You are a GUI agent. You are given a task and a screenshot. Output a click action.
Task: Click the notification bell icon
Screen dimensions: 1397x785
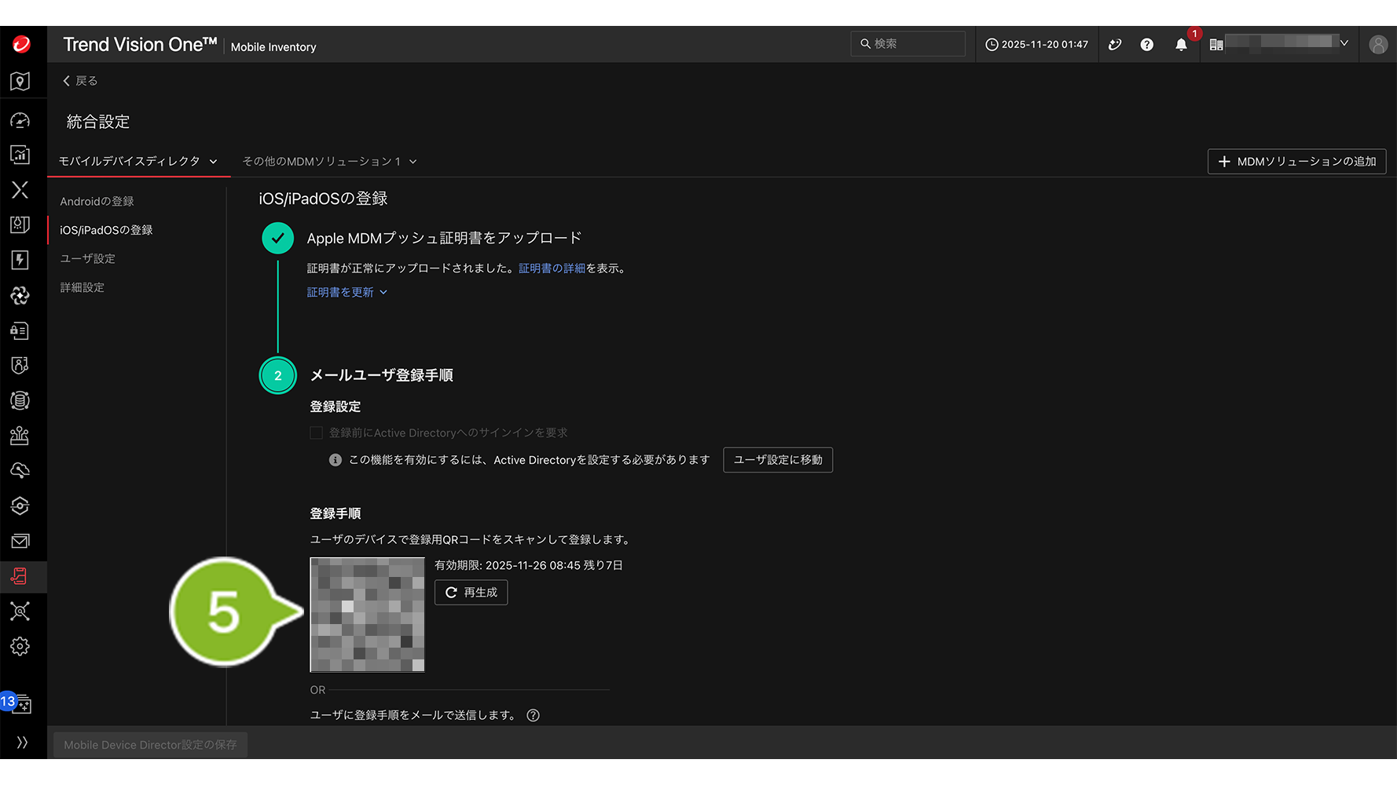point(1180,45)
